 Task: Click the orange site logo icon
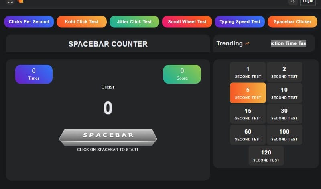point(20,2)
